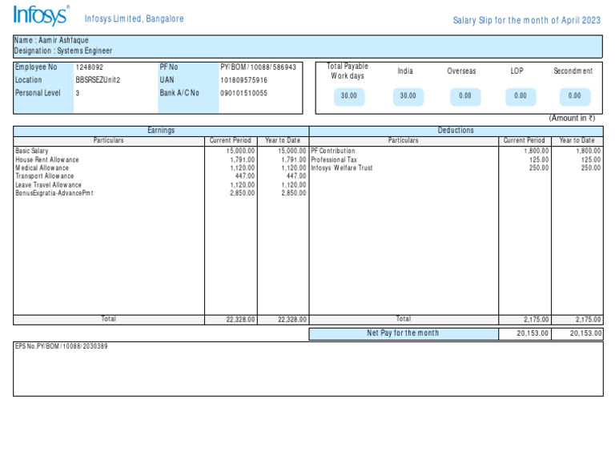Click the 'UAN' label
The height and width of the screenshot is (476, 615).
(167, 79)
